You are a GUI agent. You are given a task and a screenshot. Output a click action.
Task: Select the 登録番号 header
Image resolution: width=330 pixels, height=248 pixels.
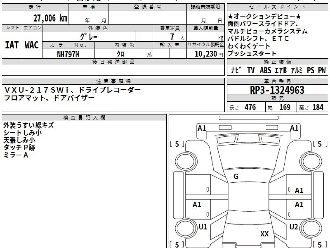(x=148, y=7)
